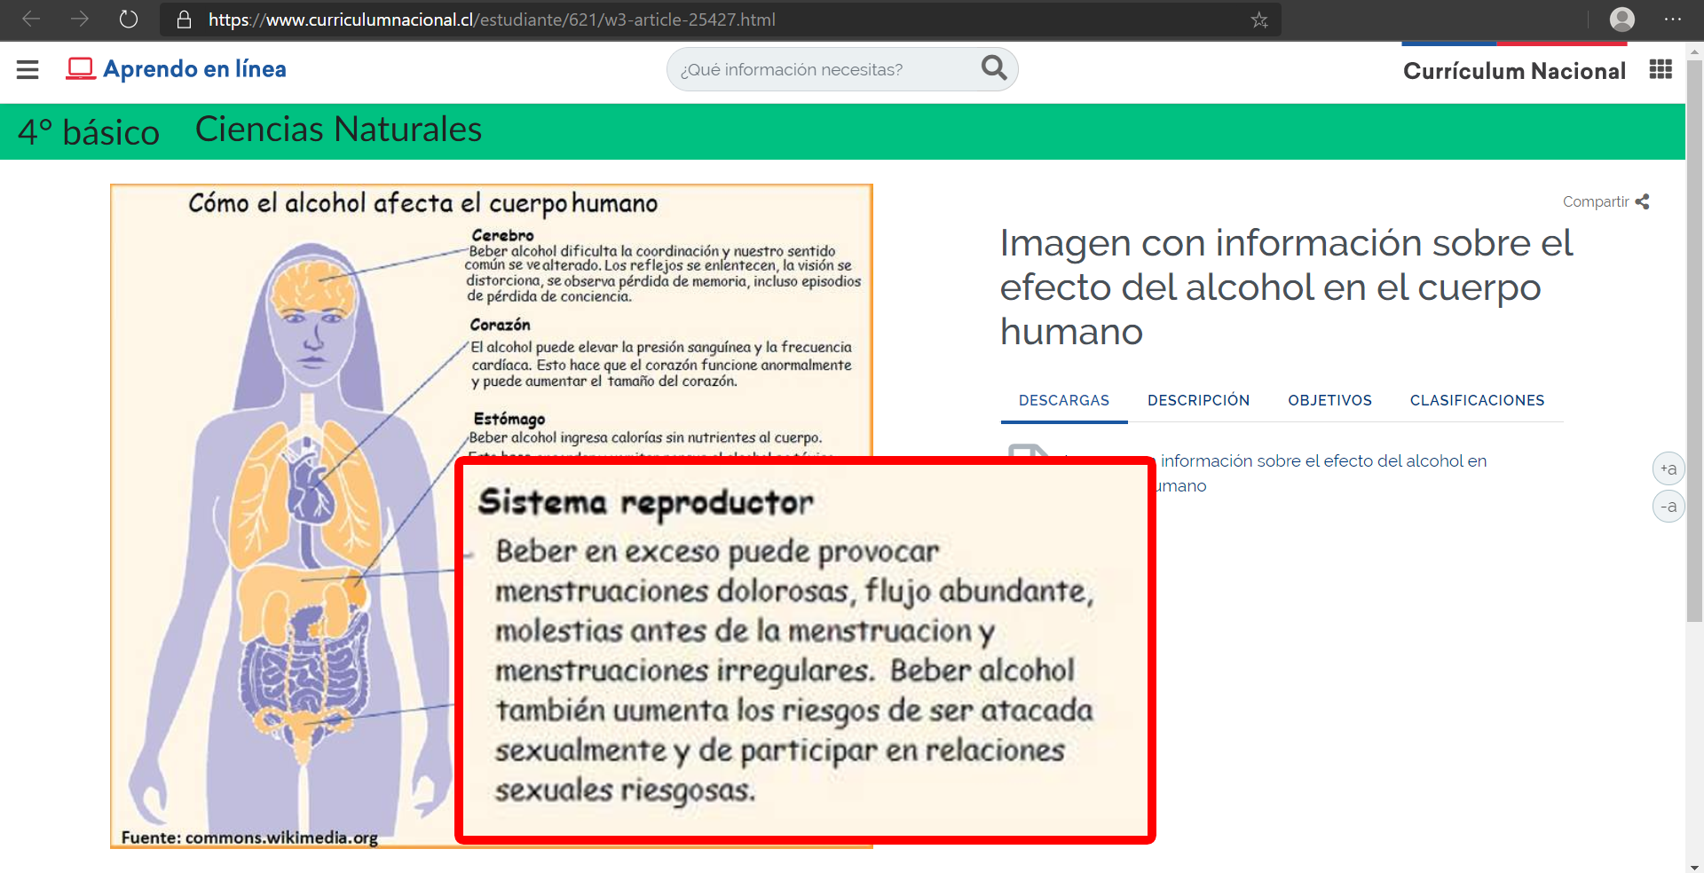Click the browser address bar URL
1704x873 pixels.
pos(492,20)
